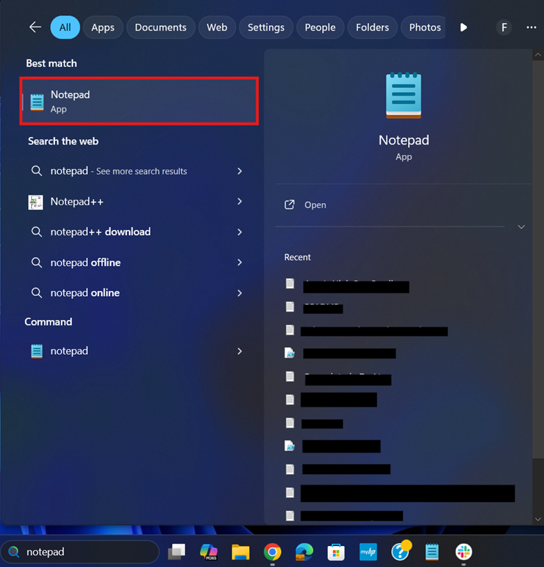Show more filters with the play arrow

[464, 27]
